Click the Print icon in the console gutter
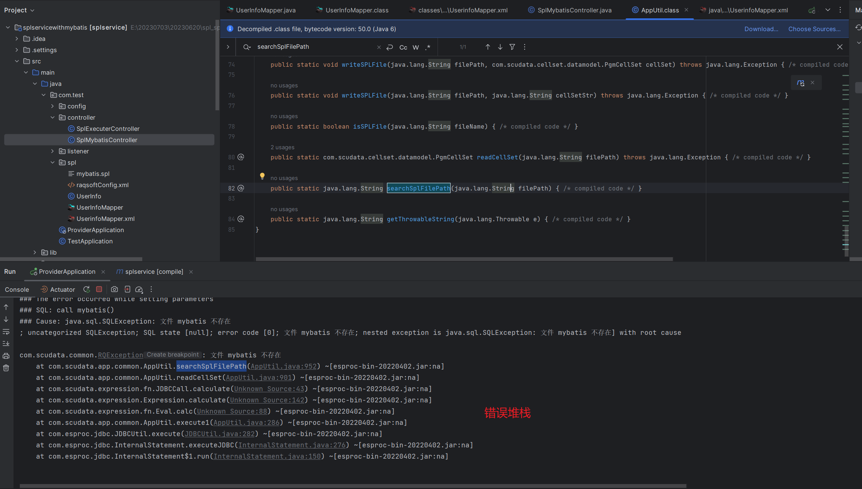This screenshot has height=489, width=862. coord(6,355)
